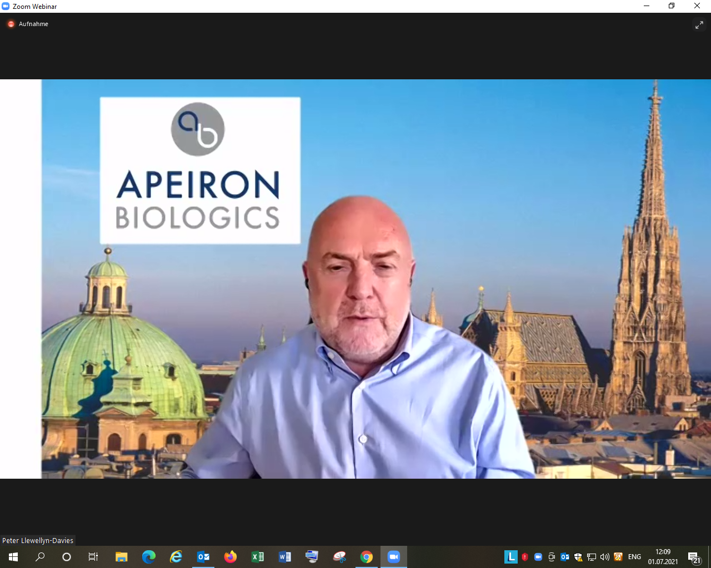Click the red Aufnahme recording indicator
711x568 pixels.
coord(11,24)
